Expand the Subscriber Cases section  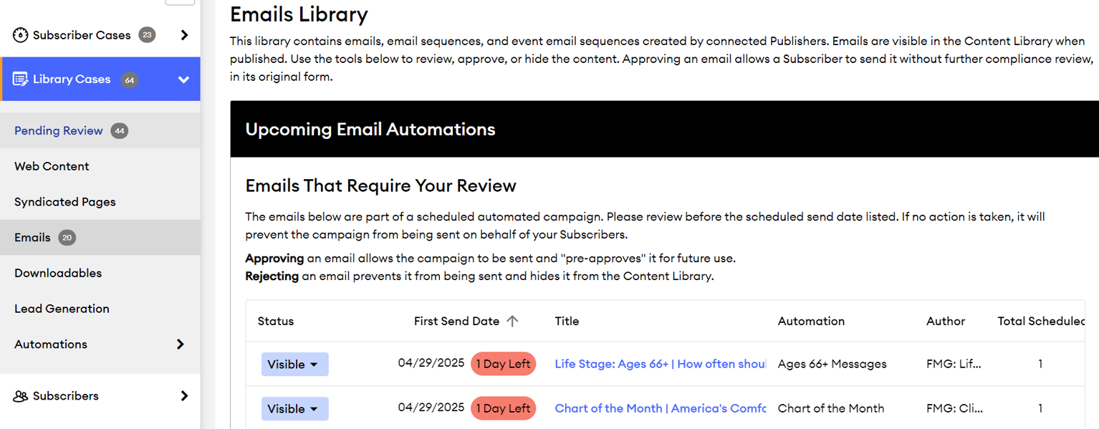(x=185, y=34)
